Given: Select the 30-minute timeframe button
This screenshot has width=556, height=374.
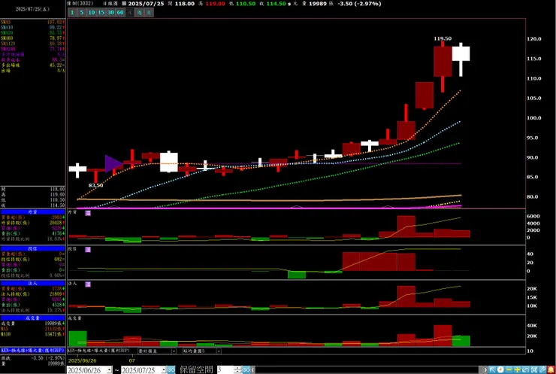Looking at the screenshot, I should [110, 13].
